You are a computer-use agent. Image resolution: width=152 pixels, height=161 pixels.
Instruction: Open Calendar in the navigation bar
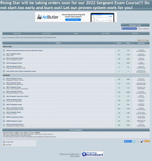point(135,33)
